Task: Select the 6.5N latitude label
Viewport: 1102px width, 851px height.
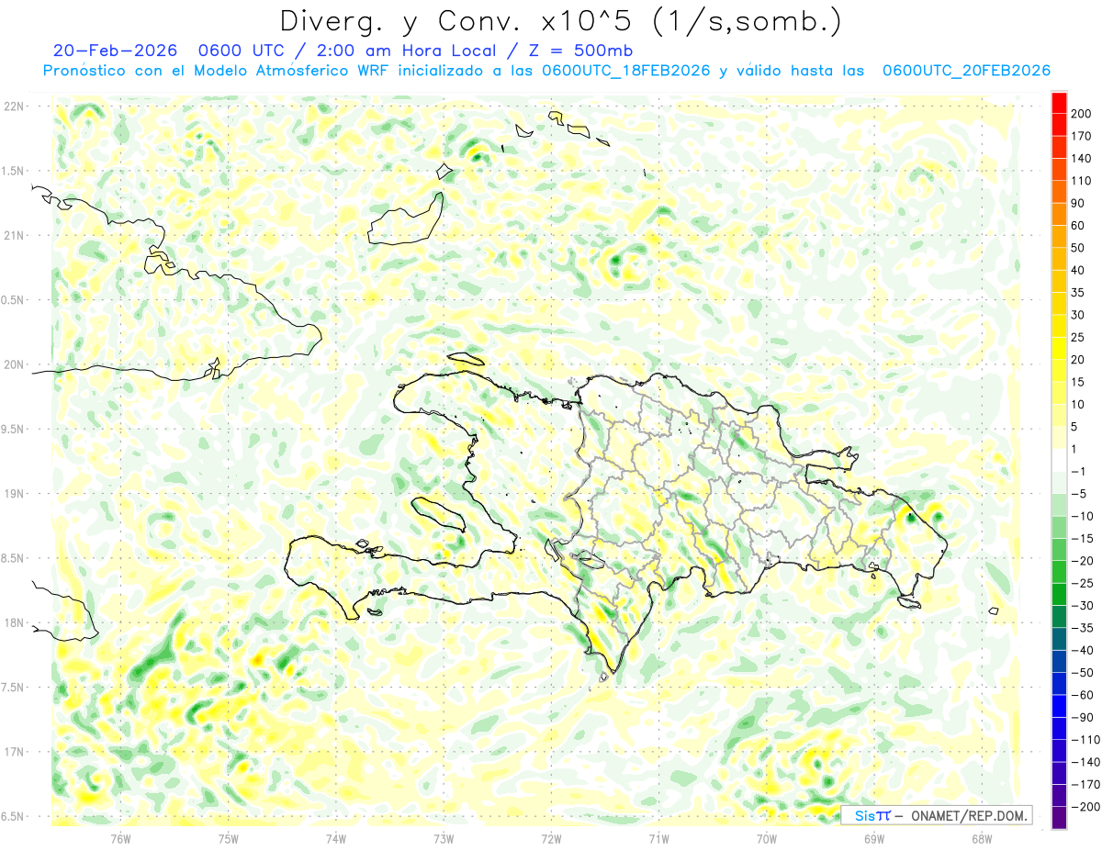Action: point(14,816)
